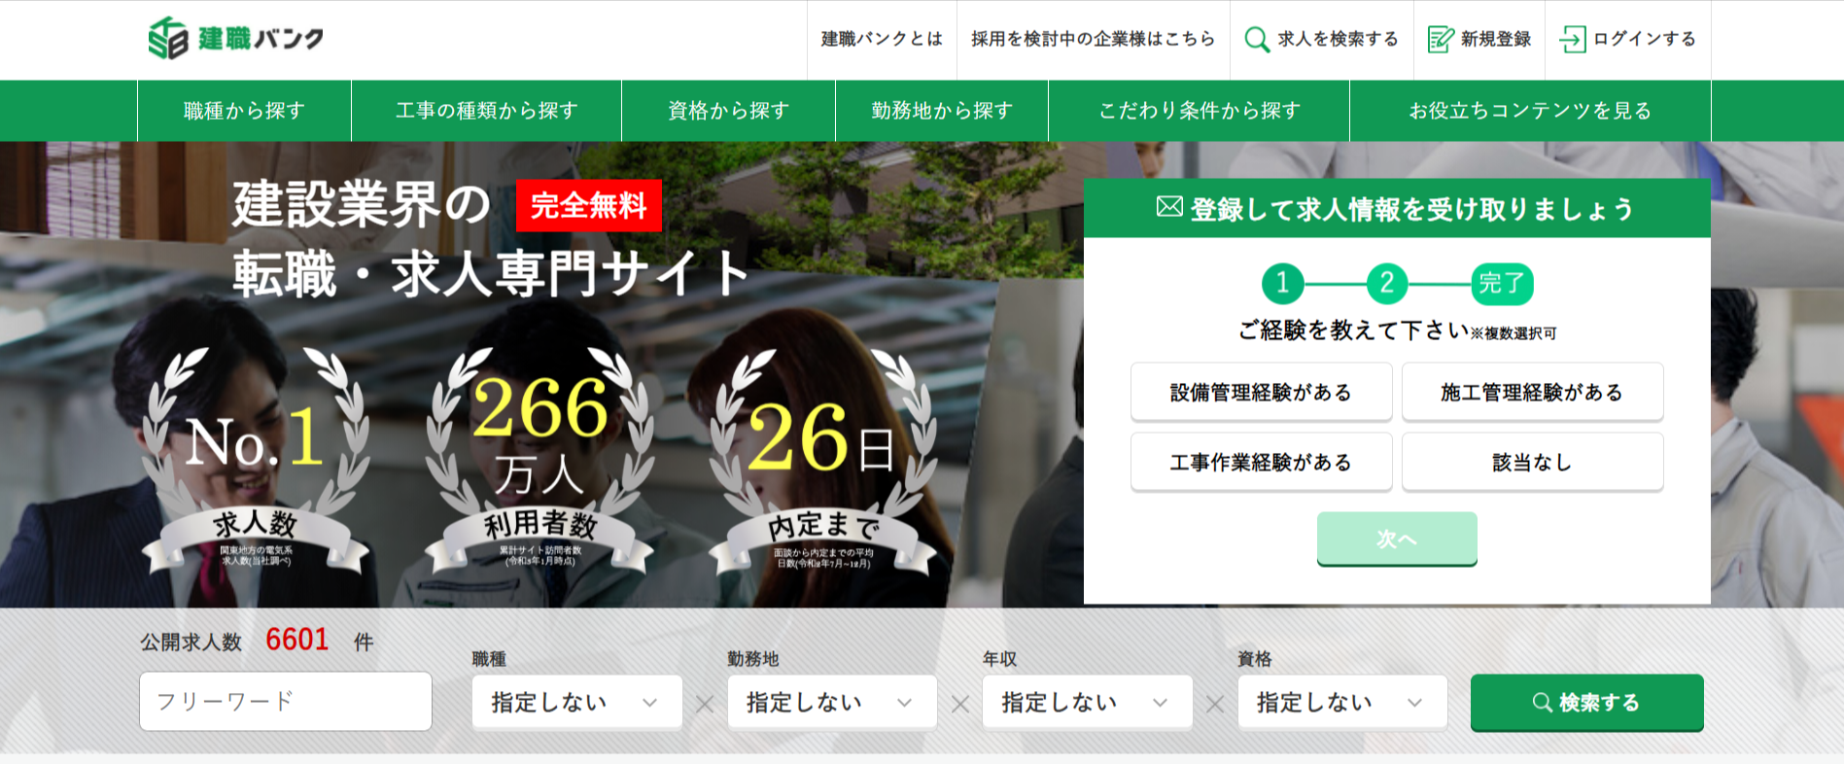Viewport: 1844px width, 764px height.
Task: Open 建職バンクとは link
Action: (882, 39)
